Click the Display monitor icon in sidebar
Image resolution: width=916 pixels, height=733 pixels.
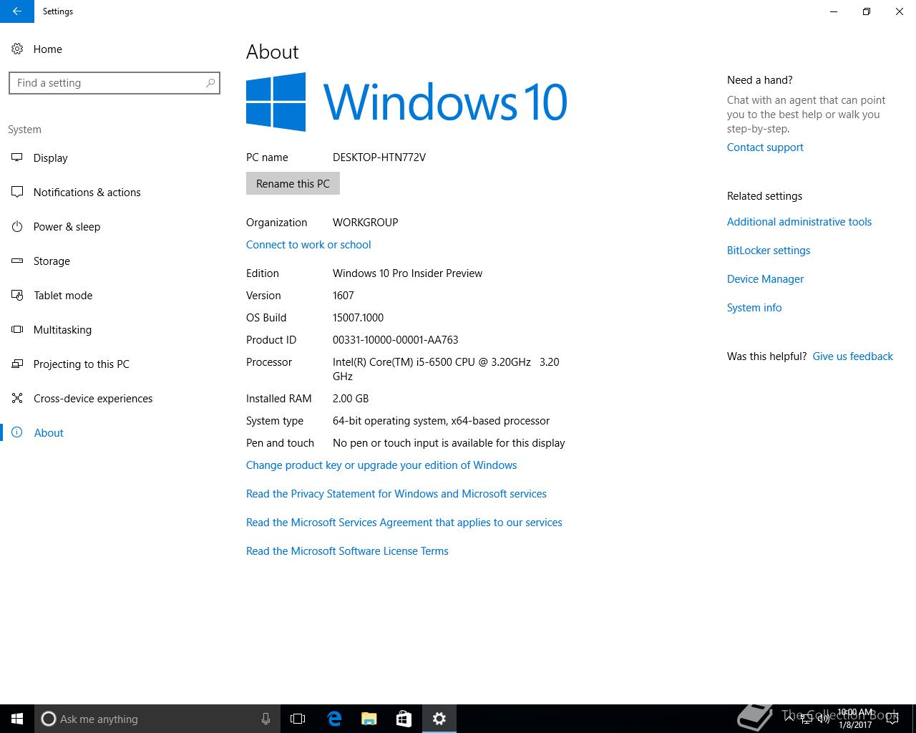(x=17, y=157)
